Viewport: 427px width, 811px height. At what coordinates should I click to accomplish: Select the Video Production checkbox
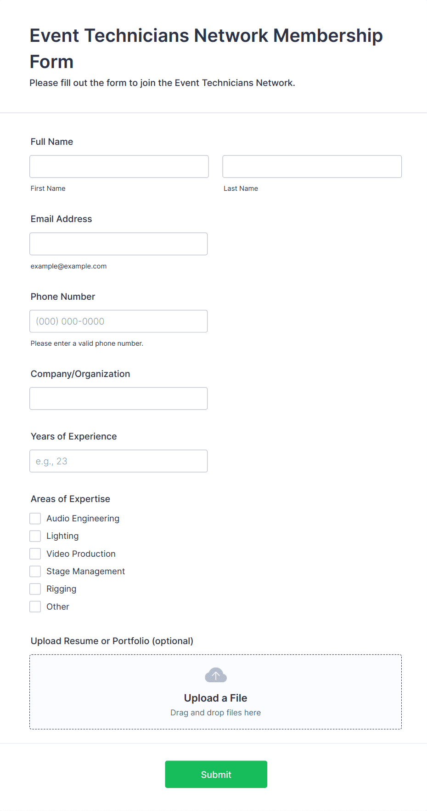click(35, 554)
